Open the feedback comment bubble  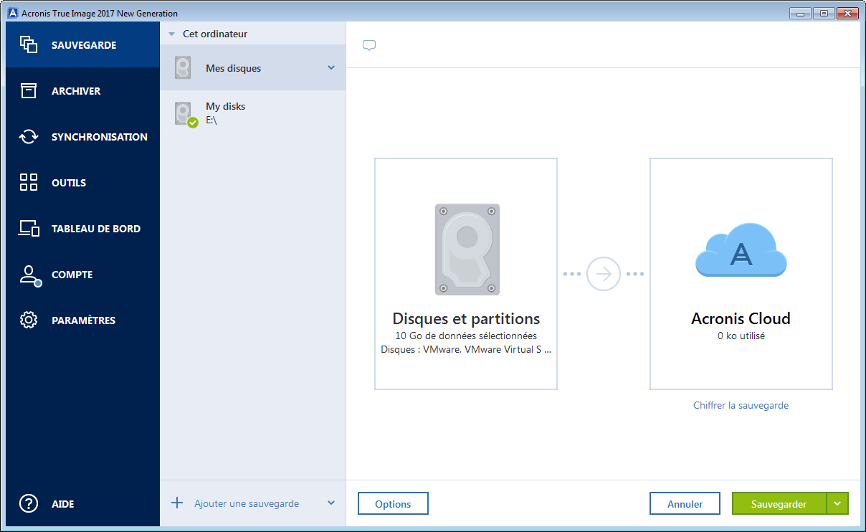[x=368, y=44]
